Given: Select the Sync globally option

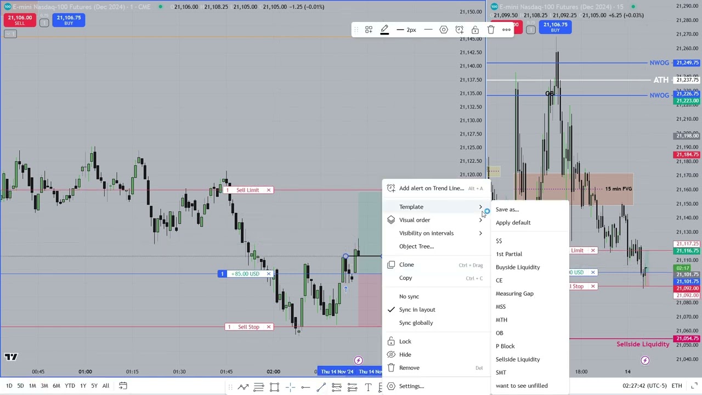Looking at the screenshot, I should click(x=436, y=323).
